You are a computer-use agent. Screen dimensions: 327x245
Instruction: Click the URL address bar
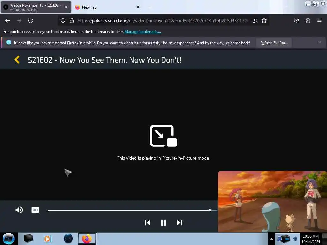pos(163,21)
